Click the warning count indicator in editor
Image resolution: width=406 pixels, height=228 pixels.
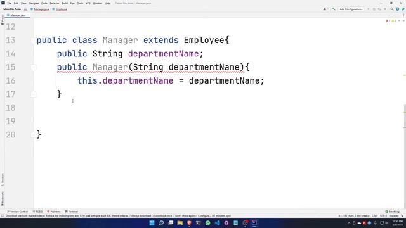click(393, 21)
